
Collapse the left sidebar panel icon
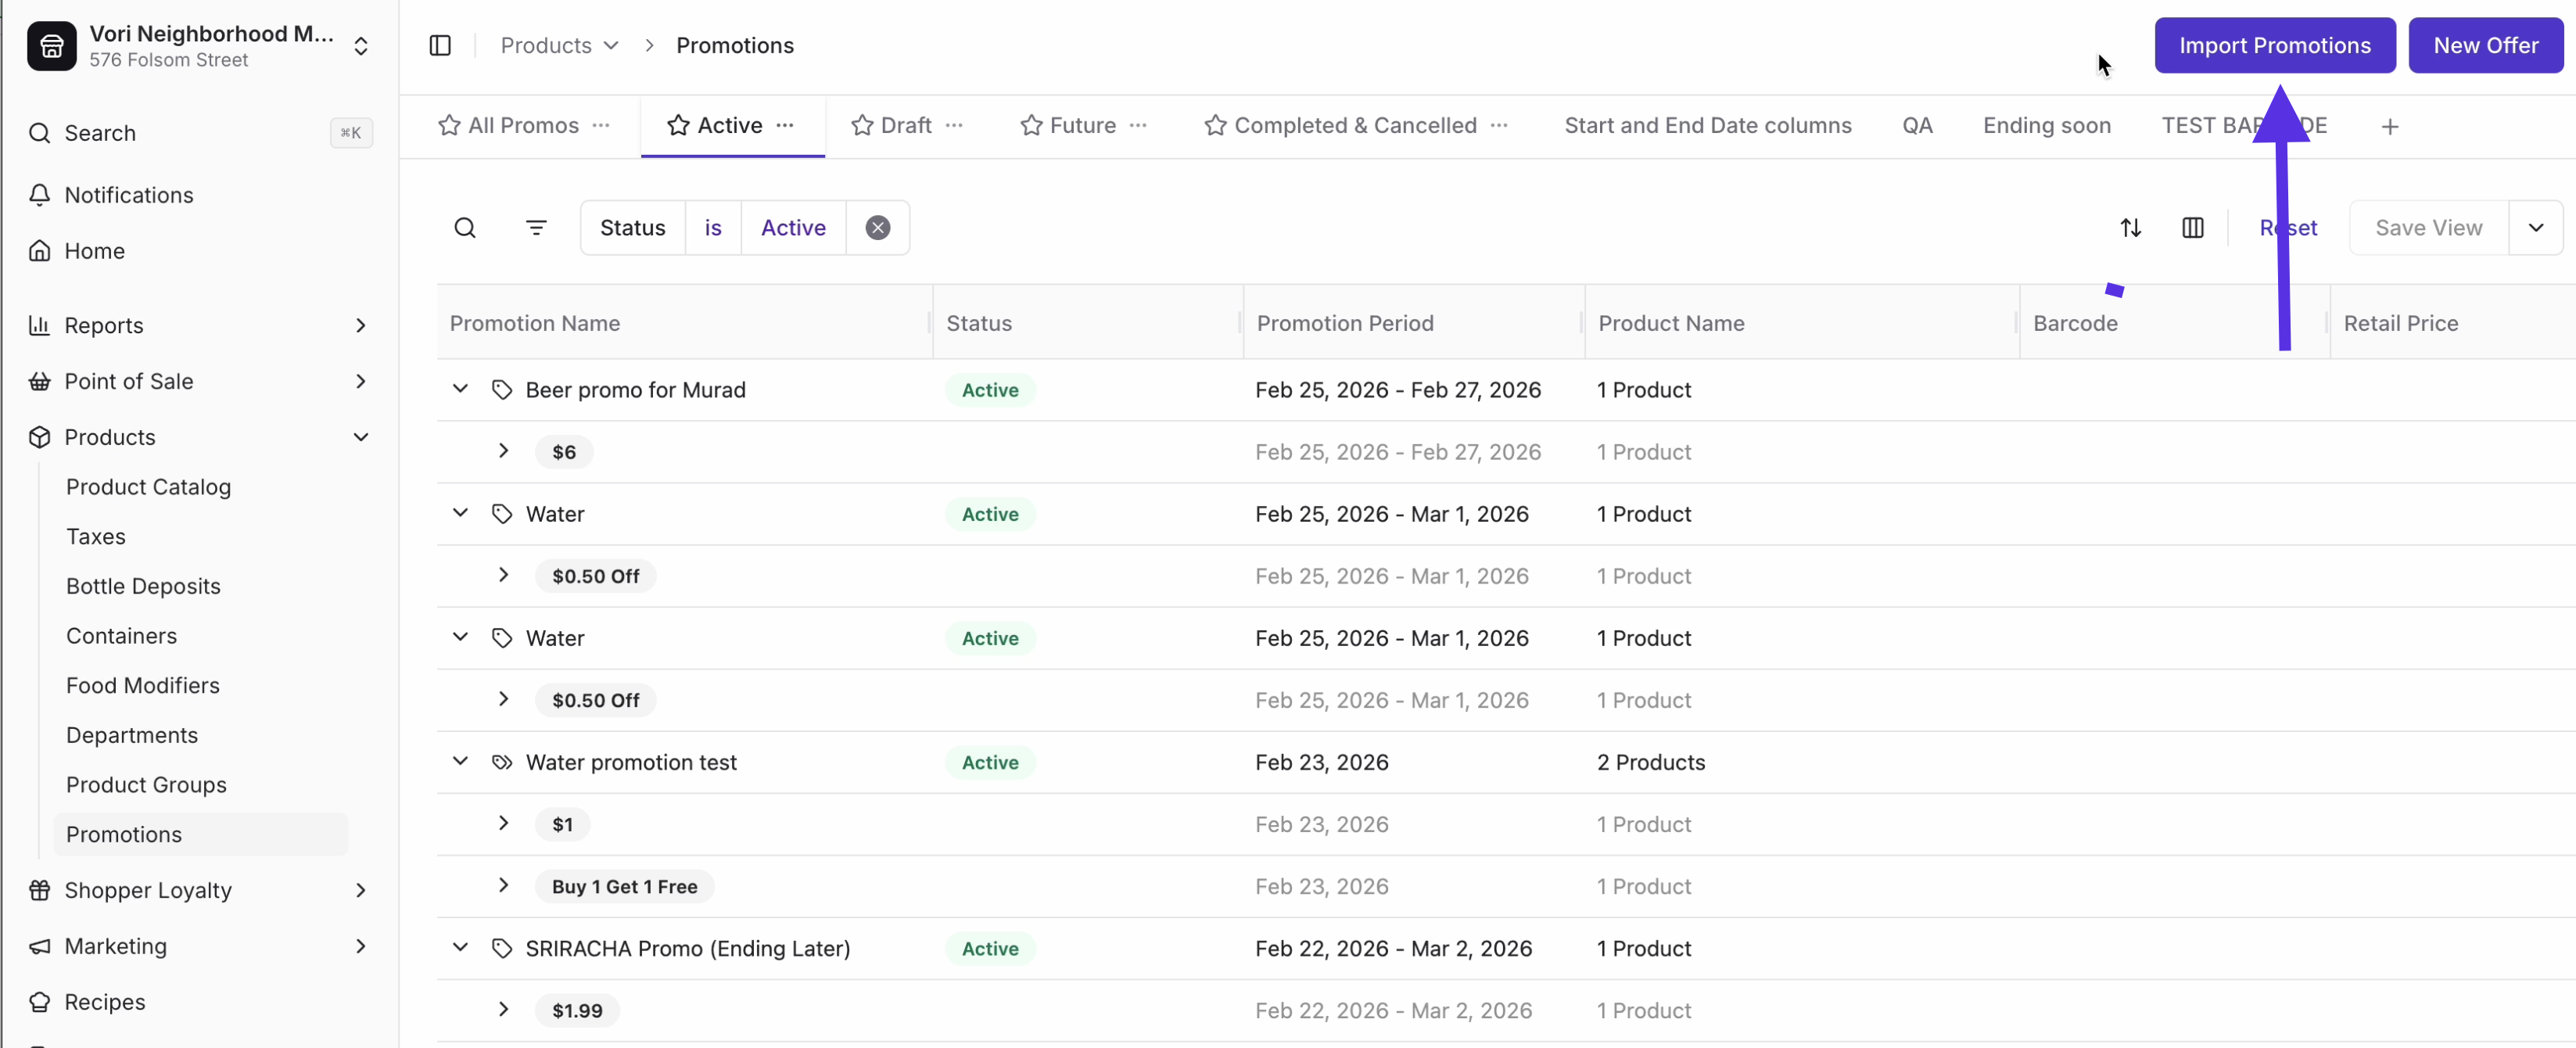click(x=440, y=45)
